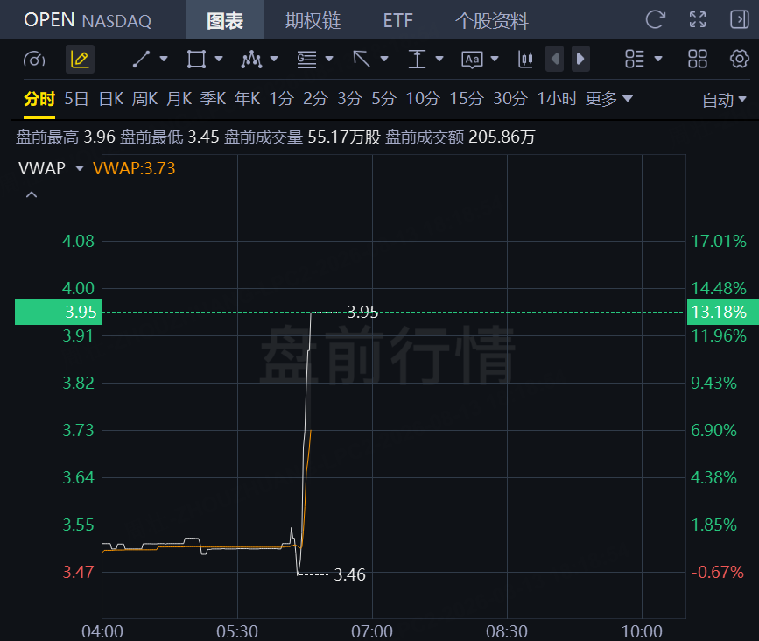The image size is (759, 641).
Task: Select the 1小时 interval
Action: 557,99
